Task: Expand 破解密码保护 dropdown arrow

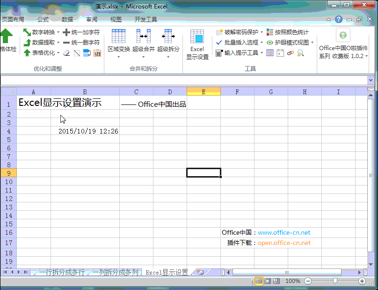Action: click(x=262, y=32)
